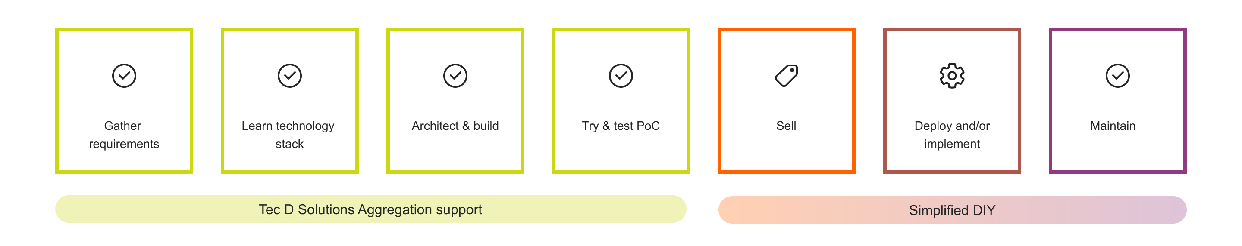Click the Gather requirements label text
This screenshot has height=246, width=1242.
click(124, 135)
